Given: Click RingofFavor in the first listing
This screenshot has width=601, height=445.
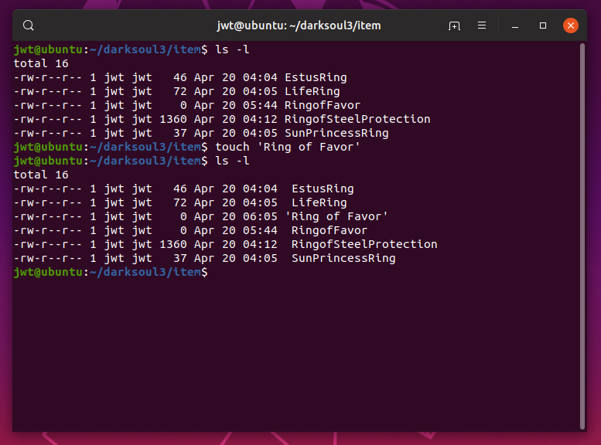Looking at the screenshot, I should pos(323,105).
